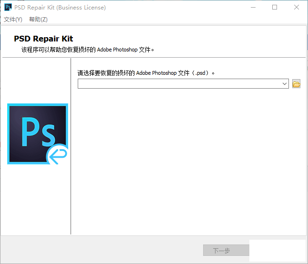The image size is (308, 264).
Task: Minimize the PSD Repair Kit window
Action: coord(253,7)
